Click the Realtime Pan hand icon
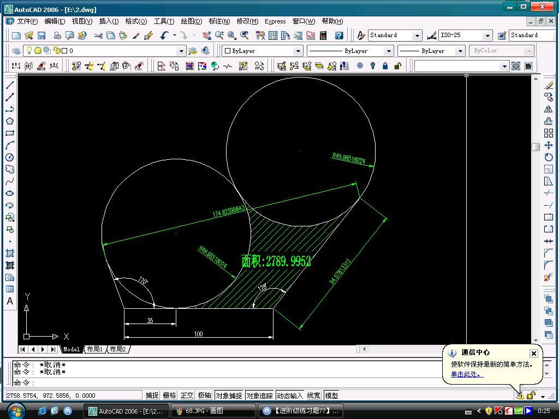 (x=207, y=35)
